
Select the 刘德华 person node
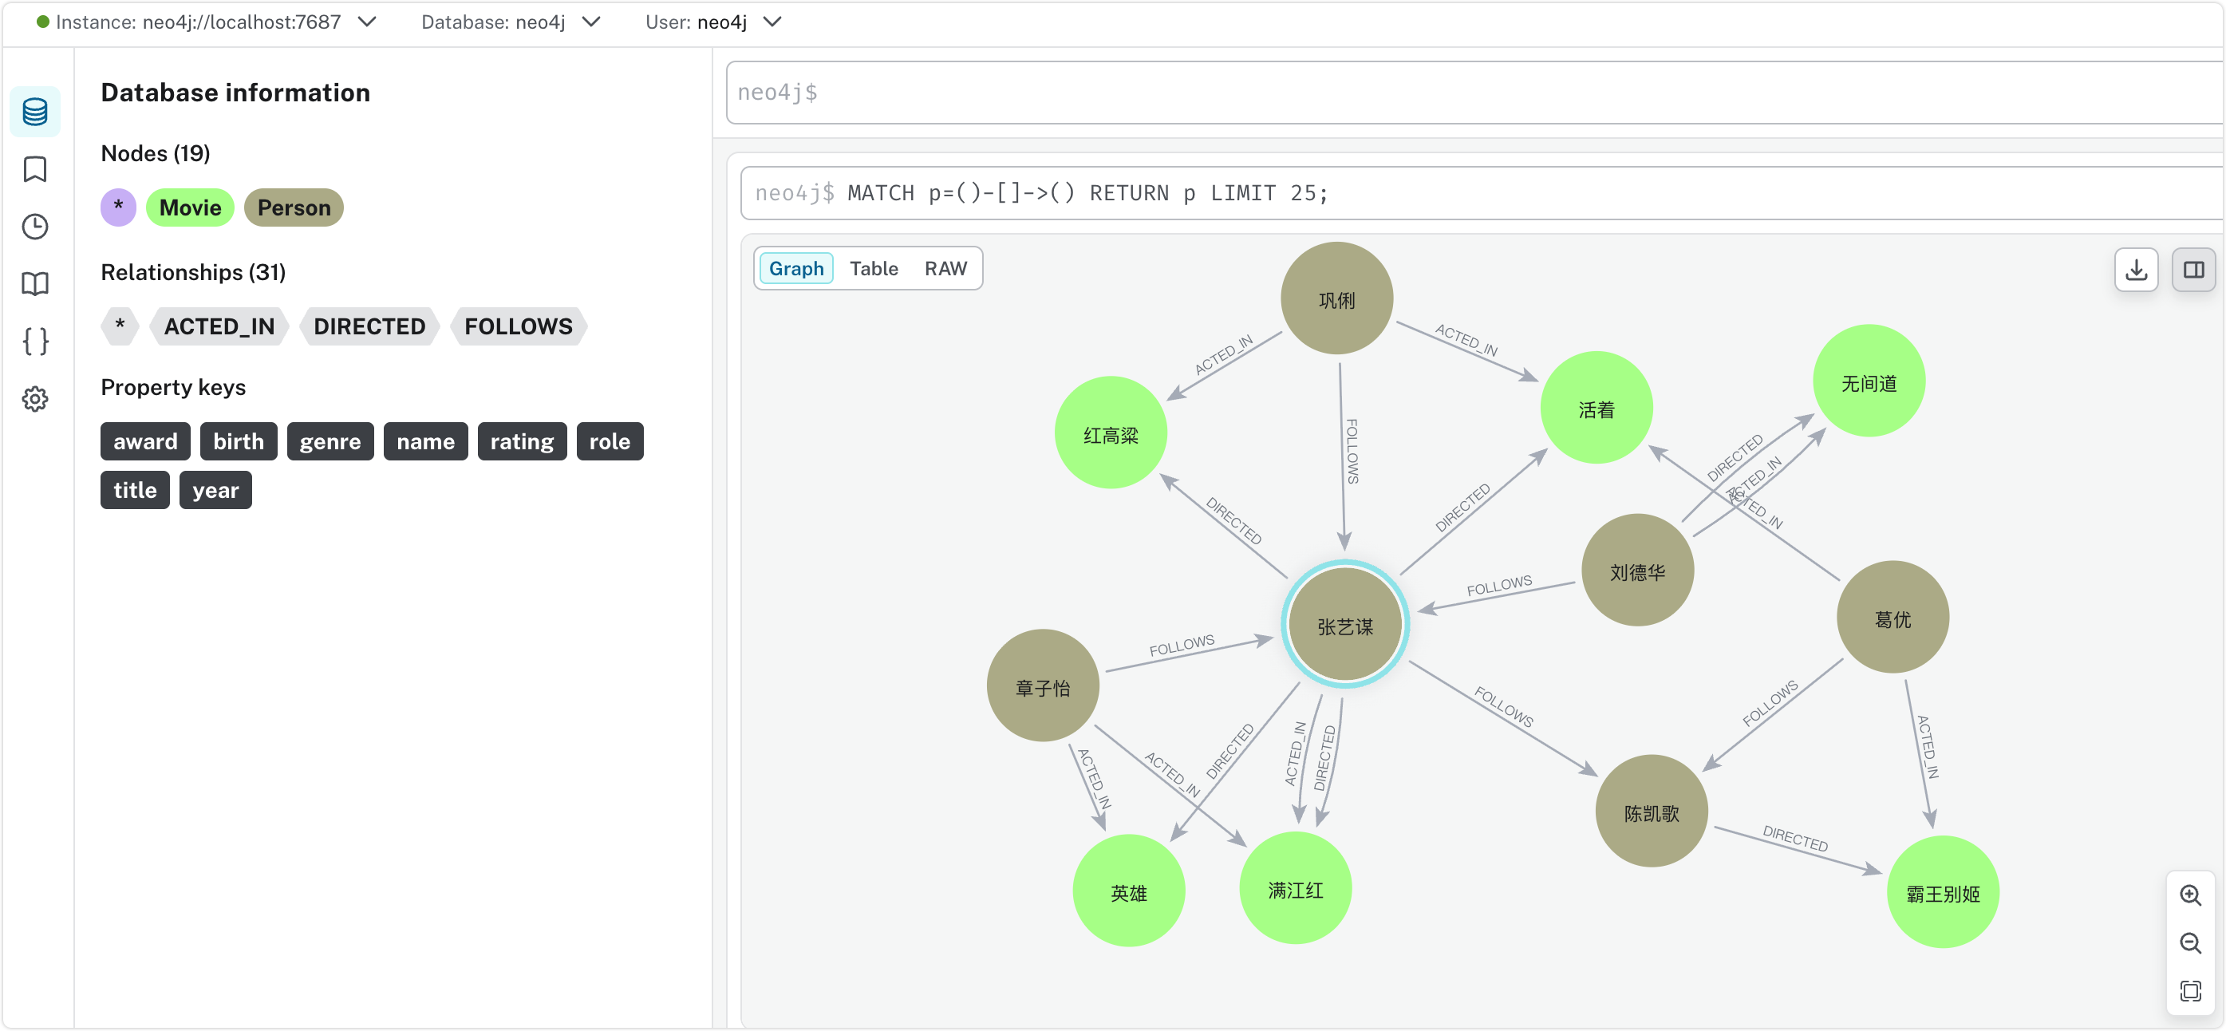point(1636,571)
